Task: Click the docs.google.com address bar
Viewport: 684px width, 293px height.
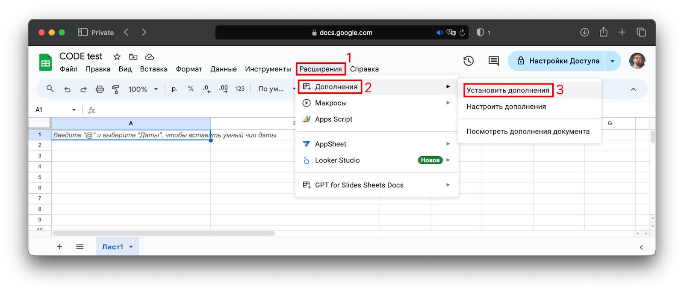Action: click(342, 33)
